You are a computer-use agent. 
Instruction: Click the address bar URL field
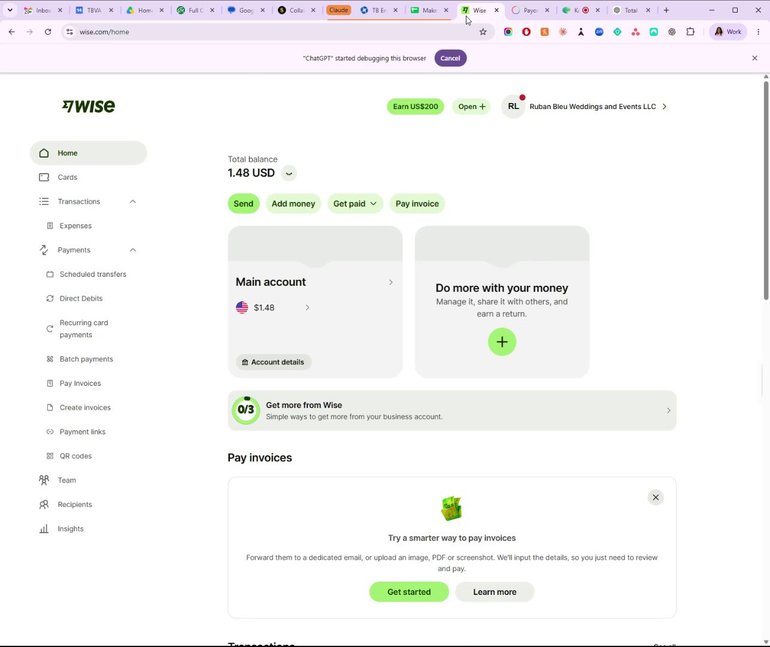point(275,32)
